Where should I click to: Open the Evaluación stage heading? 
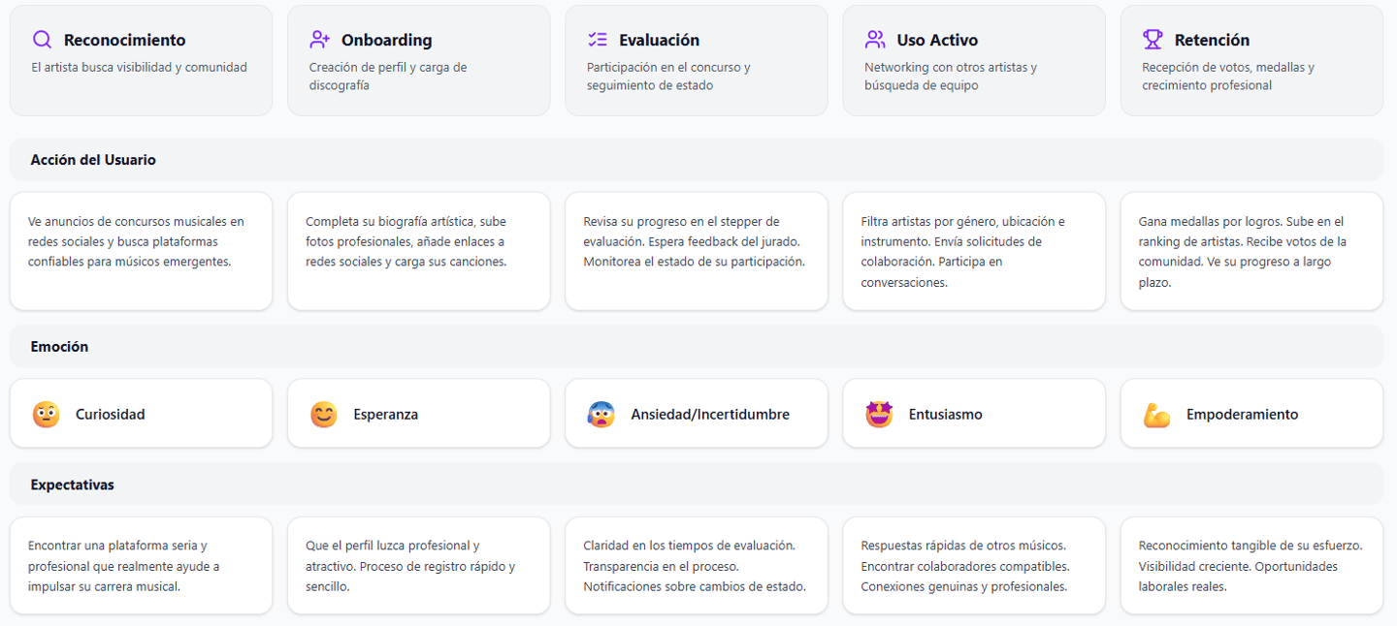659,40
